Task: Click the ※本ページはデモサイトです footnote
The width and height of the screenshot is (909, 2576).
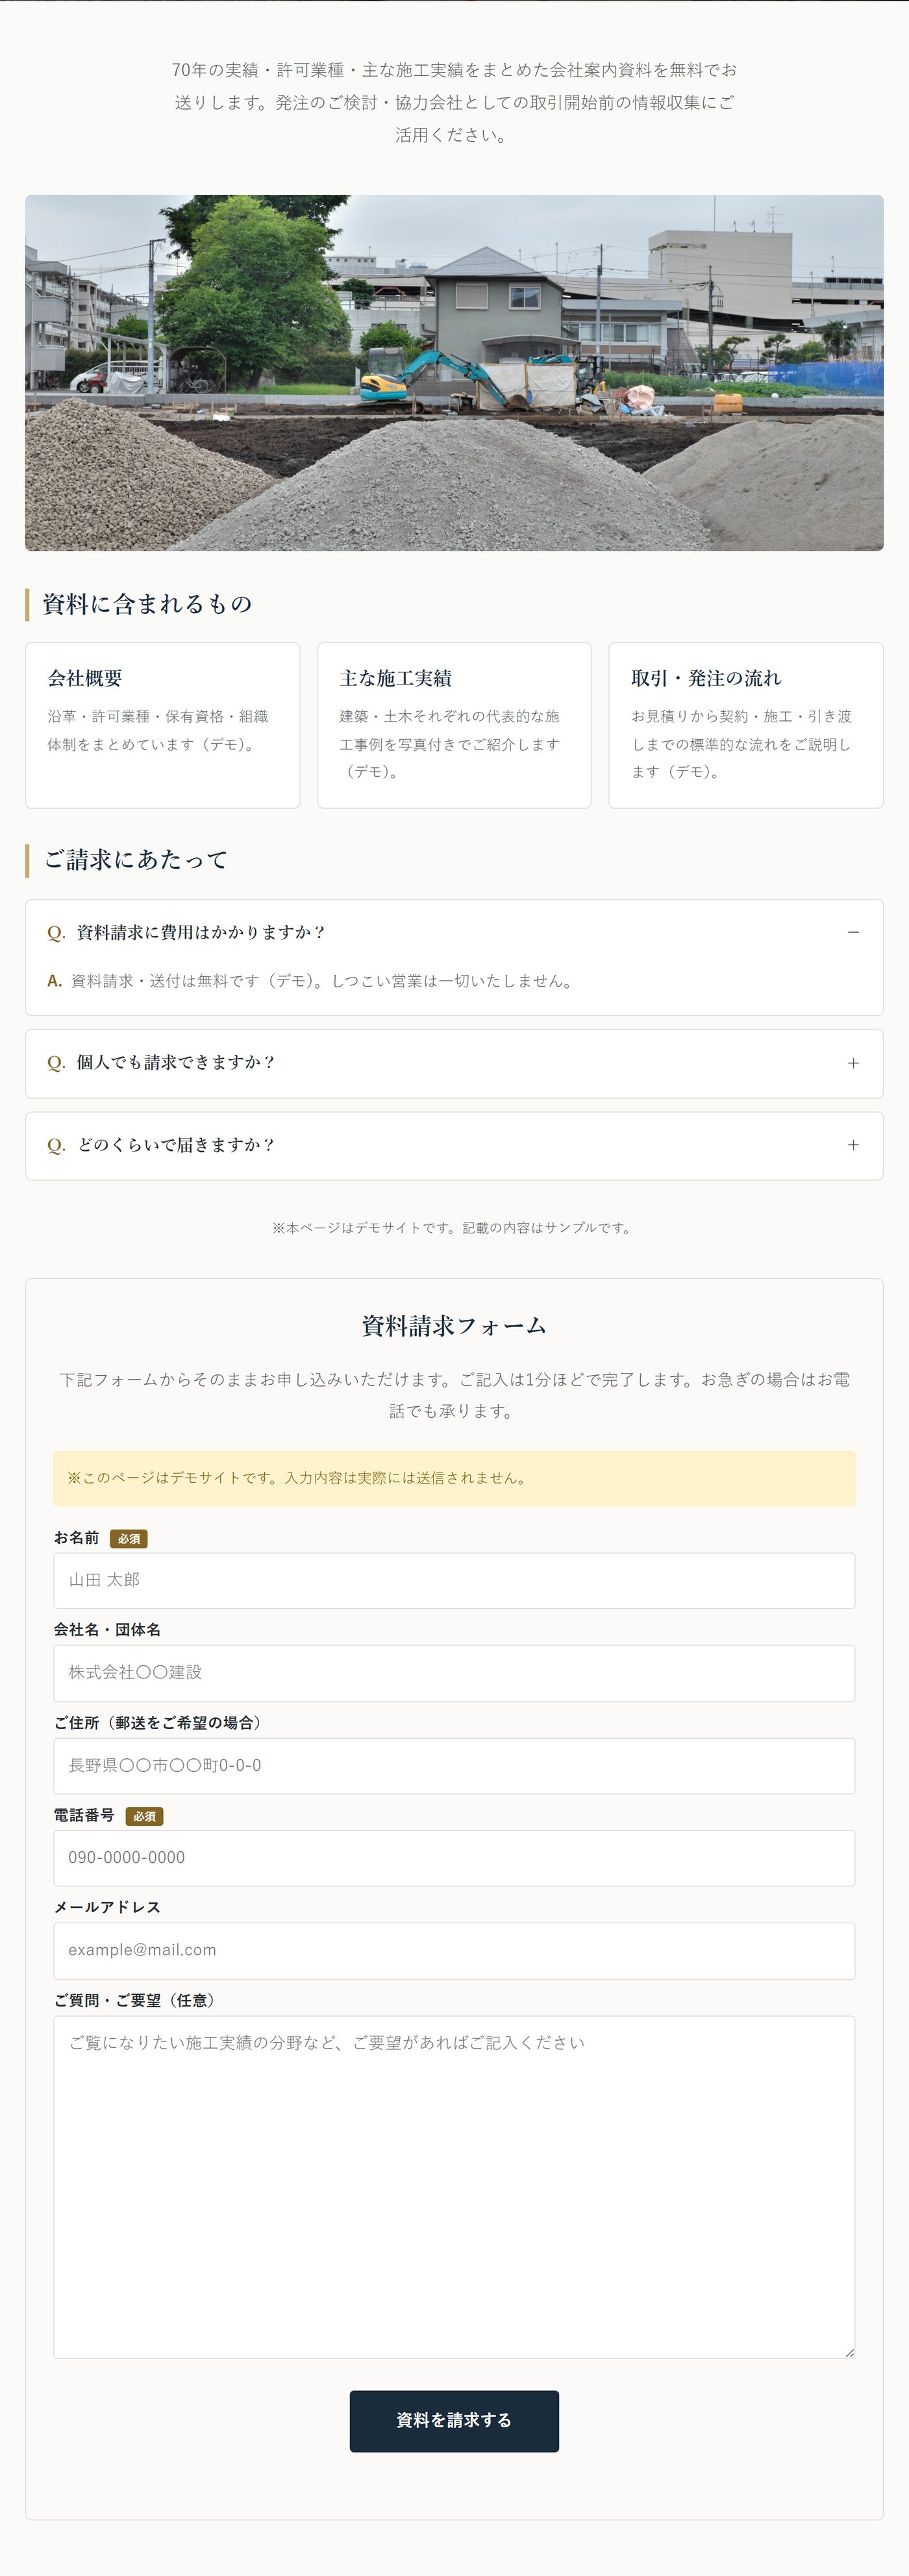Action: click(454, 1228)
